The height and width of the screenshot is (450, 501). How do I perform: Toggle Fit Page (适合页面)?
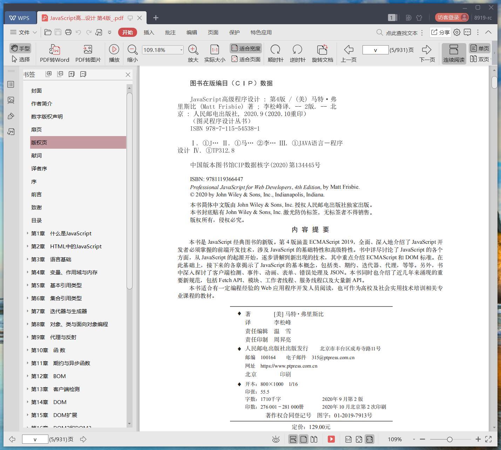(246, 59)
